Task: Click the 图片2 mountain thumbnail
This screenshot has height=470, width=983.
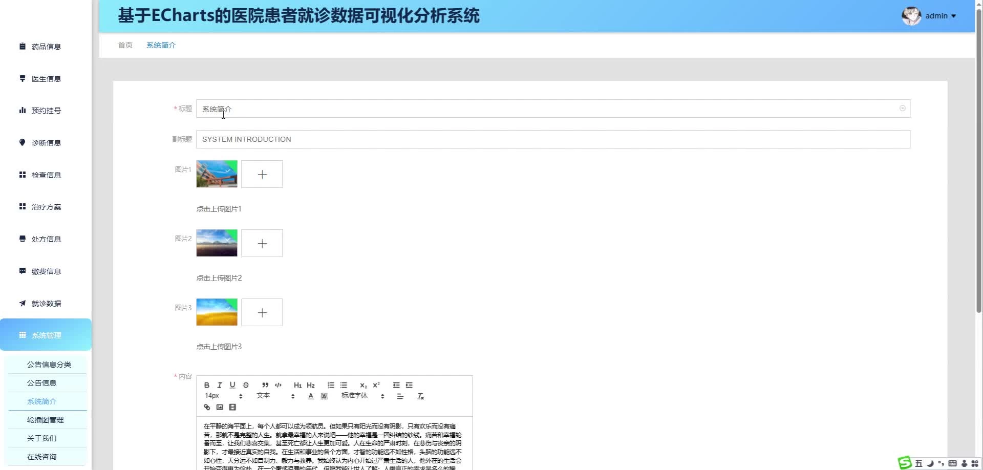Action: click(x=217, y=243)
